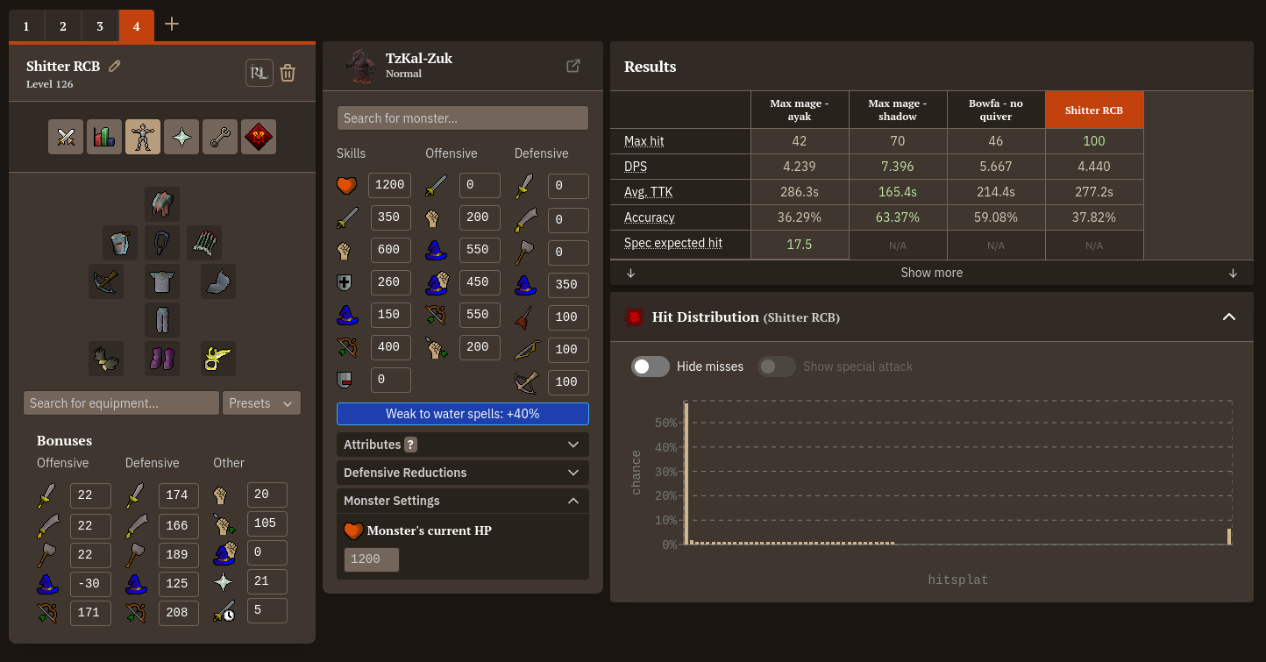Viewport: 1266px width, 662px height.
Task: Click the monster offensive field showing 450
Action: (x=480, y=282)
